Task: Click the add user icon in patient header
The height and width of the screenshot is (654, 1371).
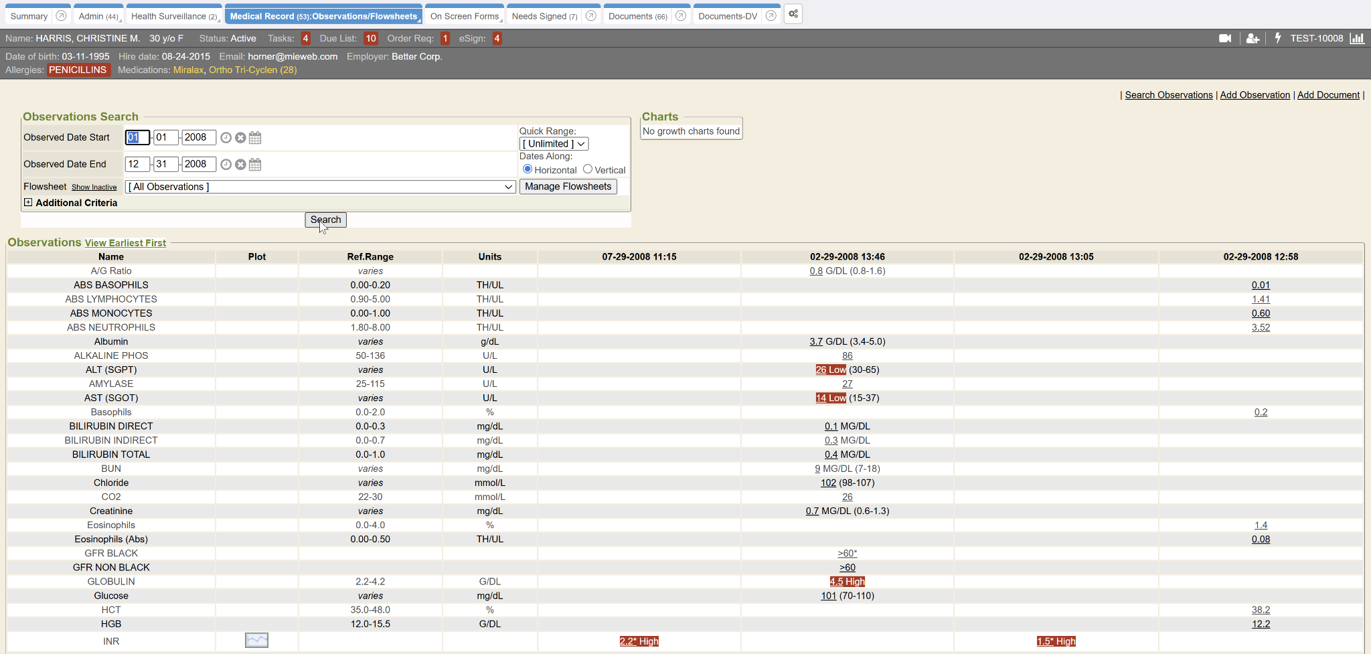Action: pyautogui.click(x=1253, y=39)
